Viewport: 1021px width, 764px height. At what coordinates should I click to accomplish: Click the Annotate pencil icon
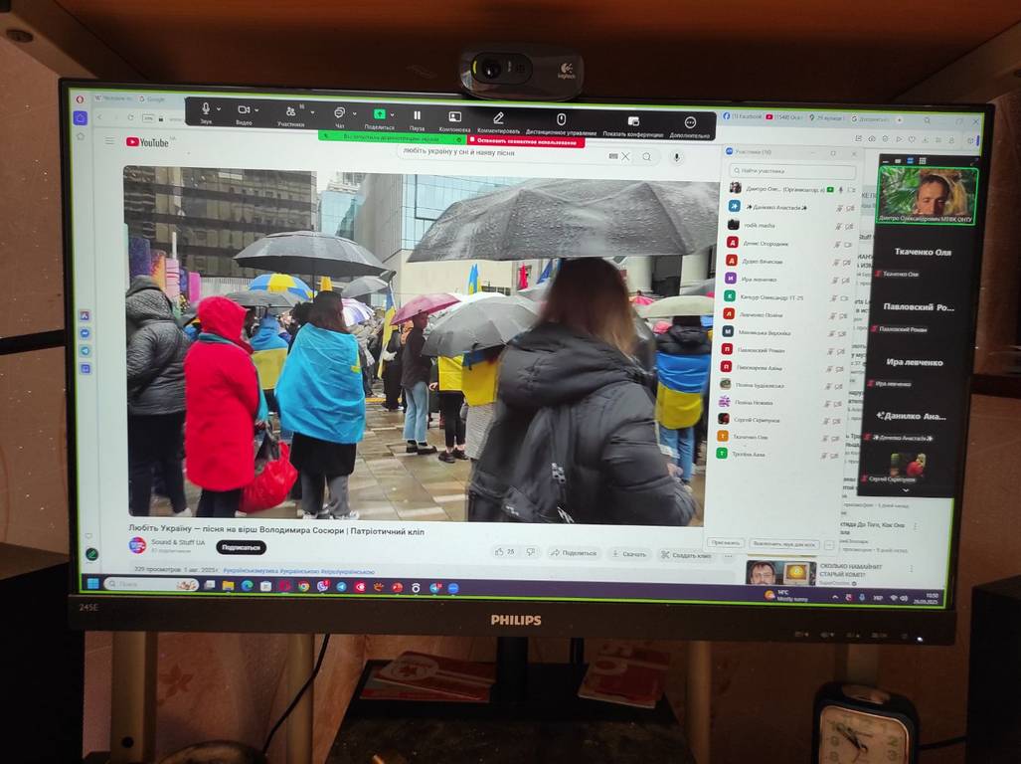(x=498, y=117)
